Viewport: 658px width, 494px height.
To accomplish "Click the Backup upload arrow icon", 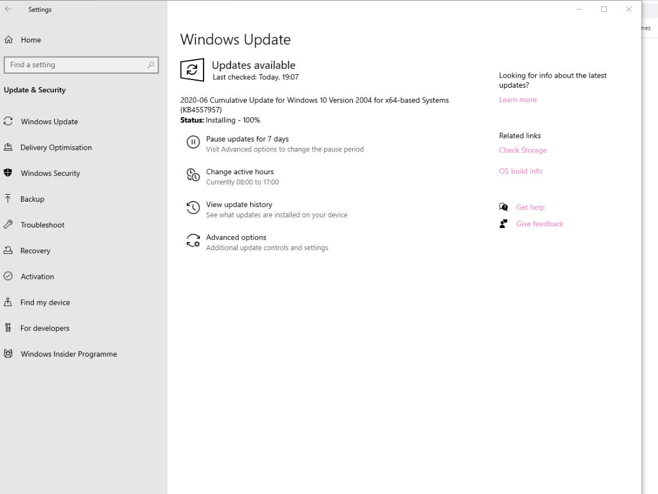I will (x=8, y=199).
